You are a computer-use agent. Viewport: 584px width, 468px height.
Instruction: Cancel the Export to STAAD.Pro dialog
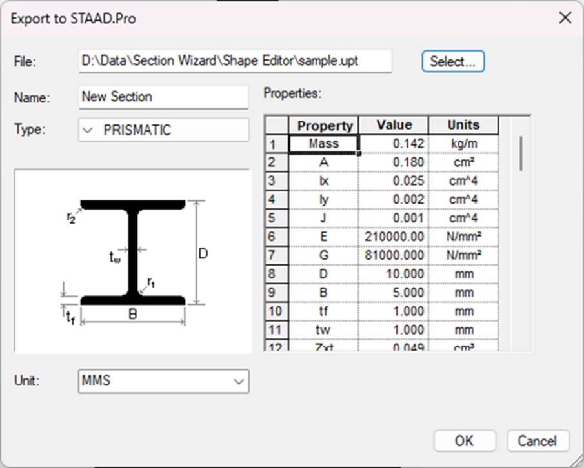pos(538,441)
